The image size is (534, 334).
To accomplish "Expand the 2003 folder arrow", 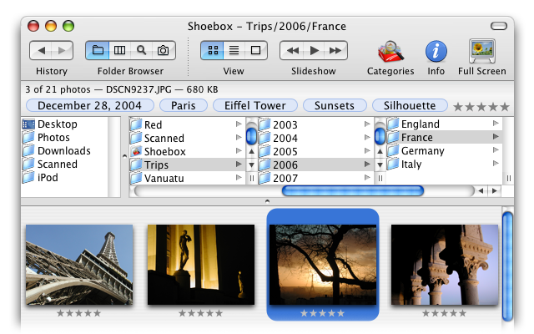I will 367,124.
